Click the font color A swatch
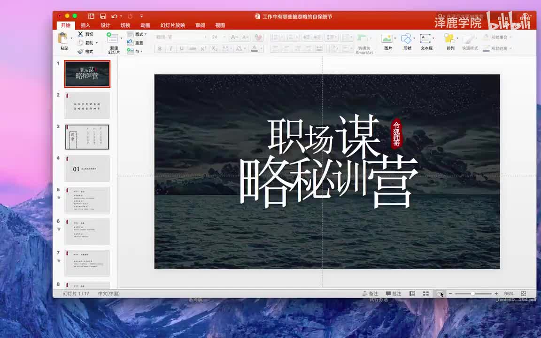The height and width of the screenshot is (338, 541). coord(254,49)
